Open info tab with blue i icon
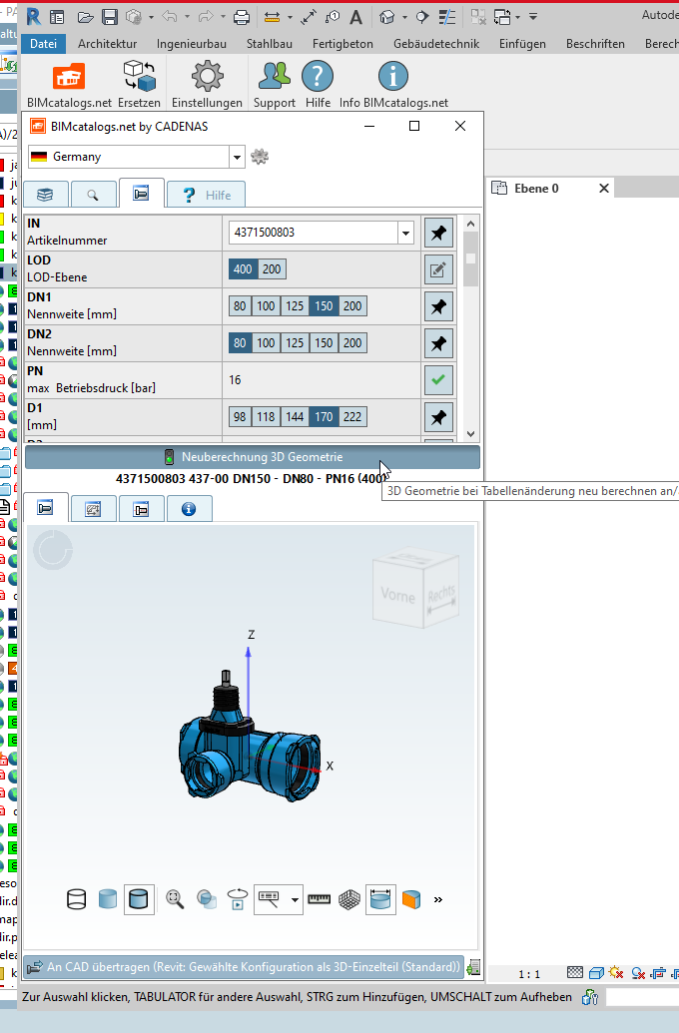Screen dimensions: 679x1033 point(189,509)
